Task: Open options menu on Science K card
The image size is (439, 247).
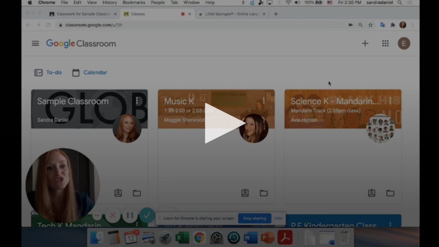Action: tap(390, 101)
